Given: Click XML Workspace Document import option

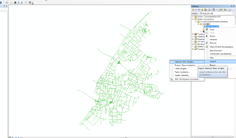Looking at the screenshot, I should 187,79.
